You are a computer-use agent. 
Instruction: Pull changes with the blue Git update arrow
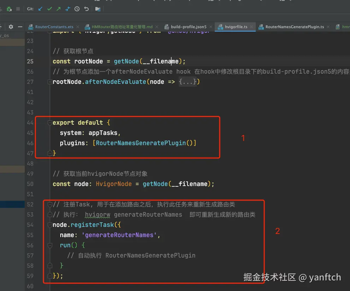40,9
